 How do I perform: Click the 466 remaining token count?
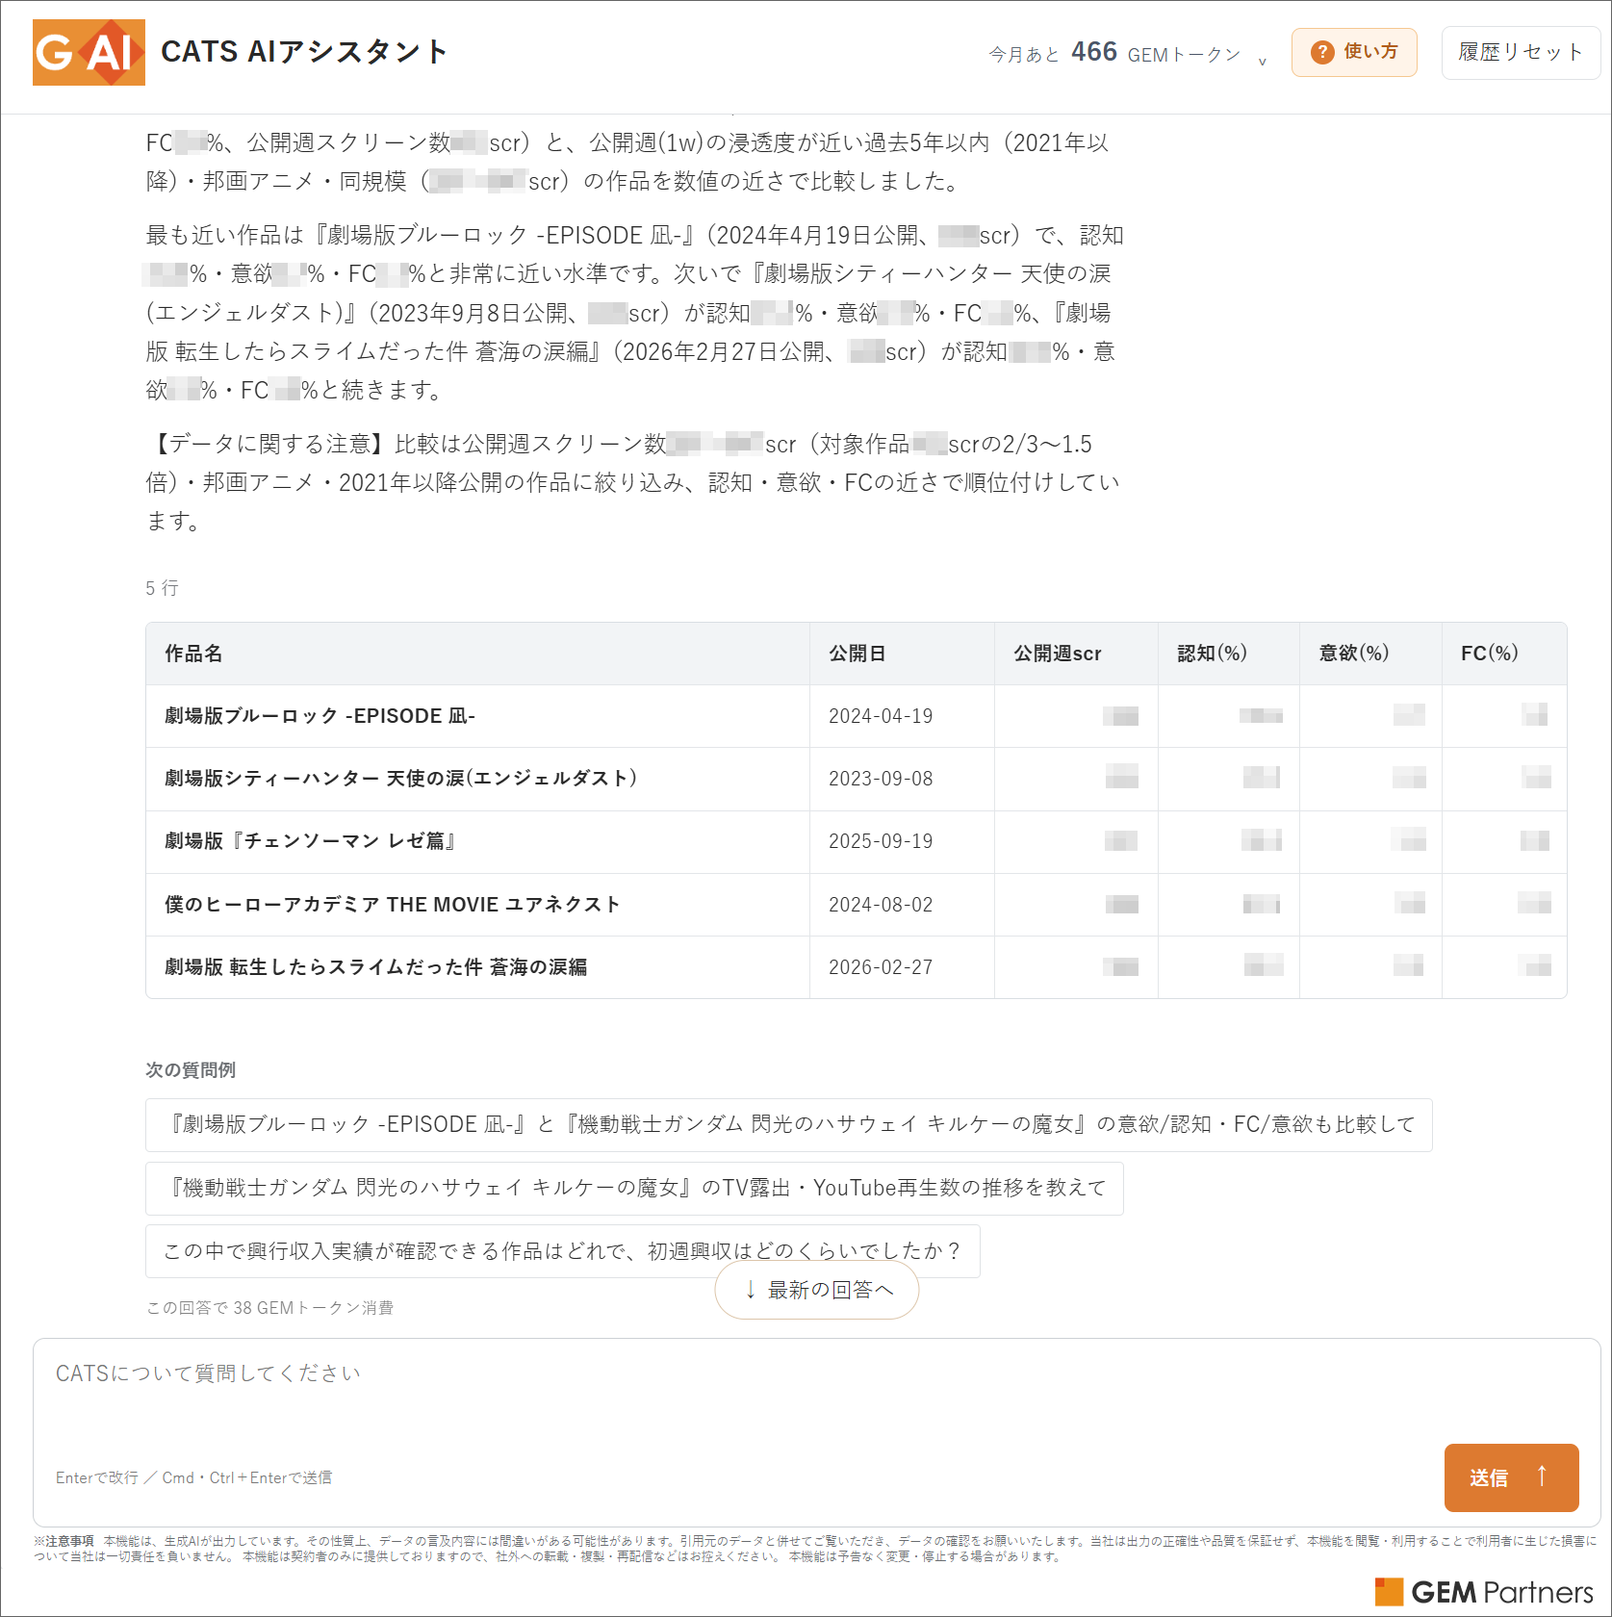(1094, 52)
